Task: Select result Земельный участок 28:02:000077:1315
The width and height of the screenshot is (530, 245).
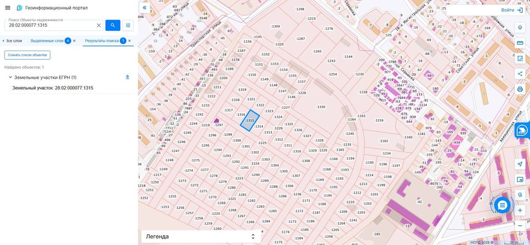Action: [53, 88]
